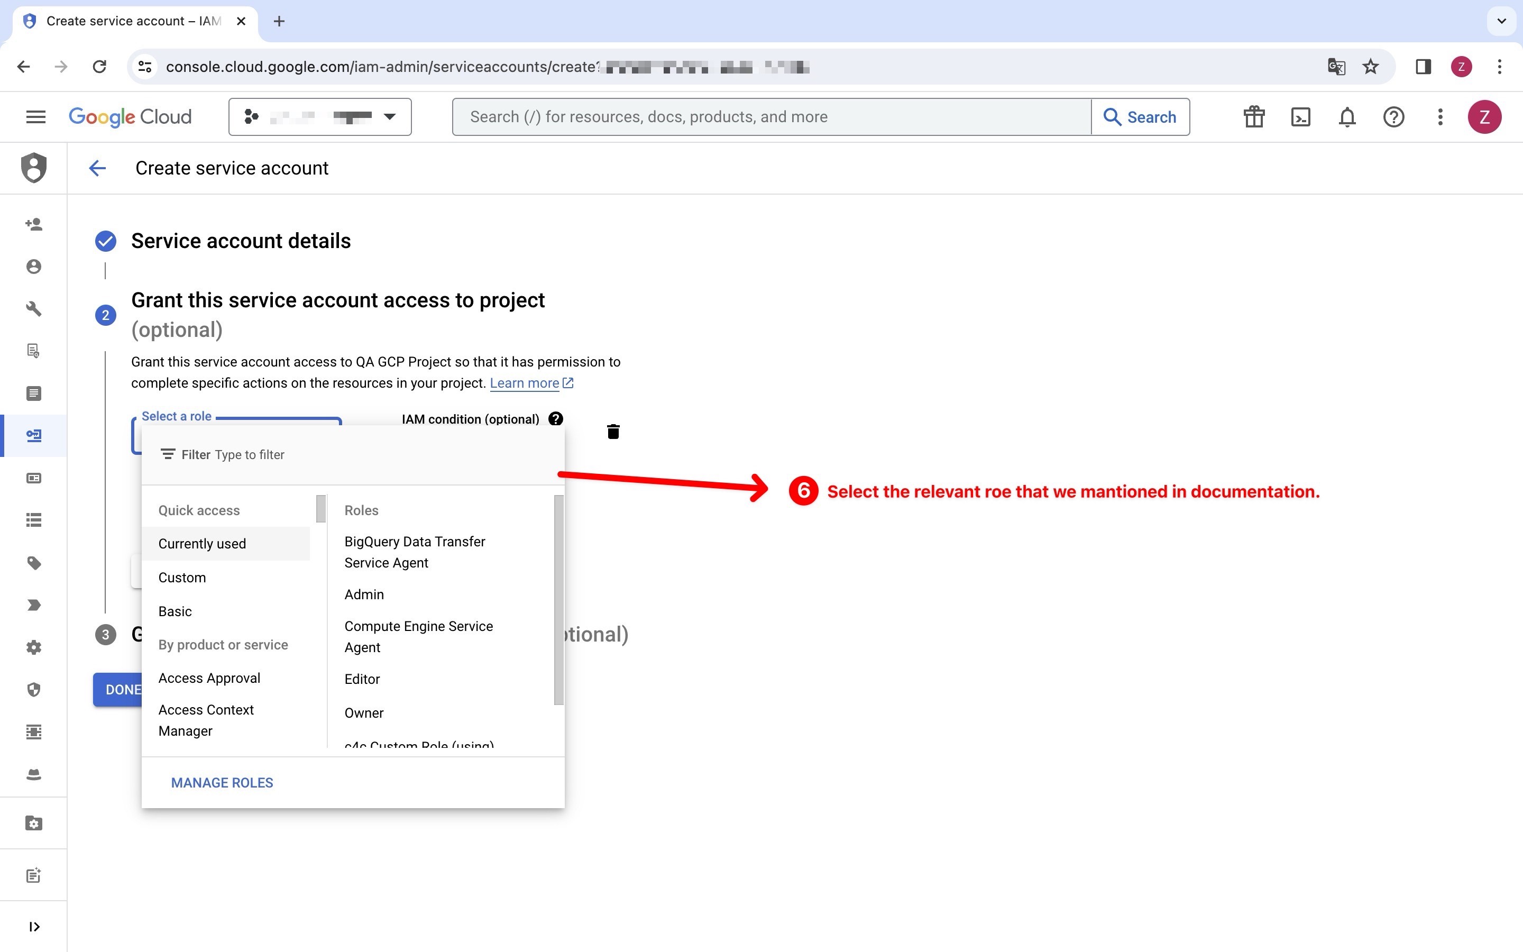Bookmark this page with star icon
This screenshot has height=952, width=1523.
1371,67
